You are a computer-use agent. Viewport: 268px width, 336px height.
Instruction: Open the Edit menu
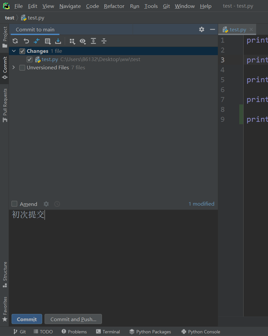pyautogui.click(x=33, y=6)
